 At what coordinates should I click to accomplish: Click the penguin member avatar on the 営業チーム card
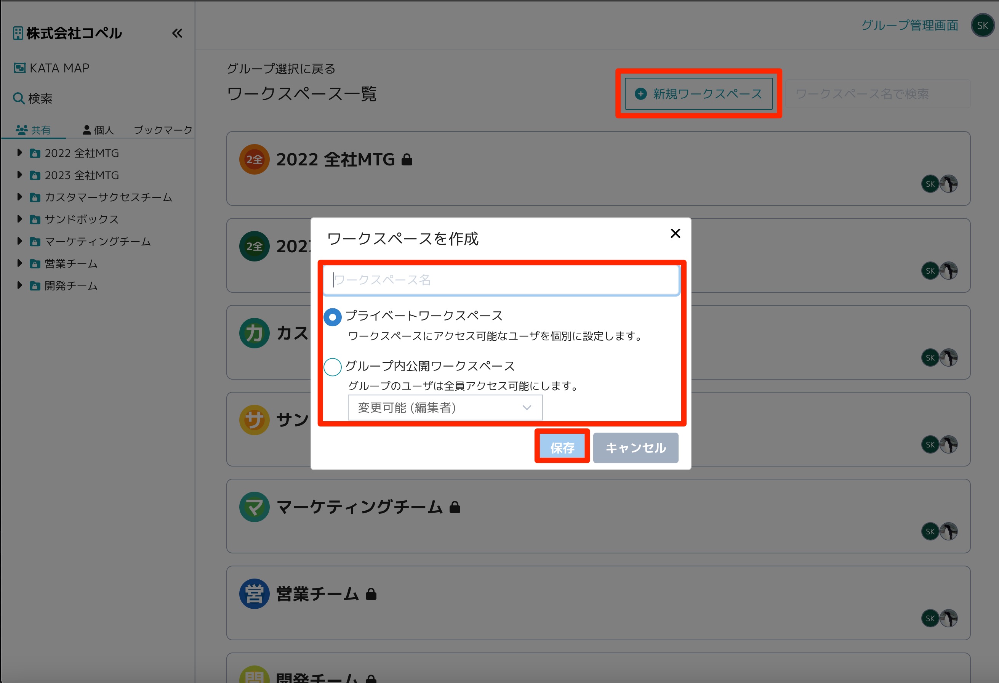[x=948, y=619]
